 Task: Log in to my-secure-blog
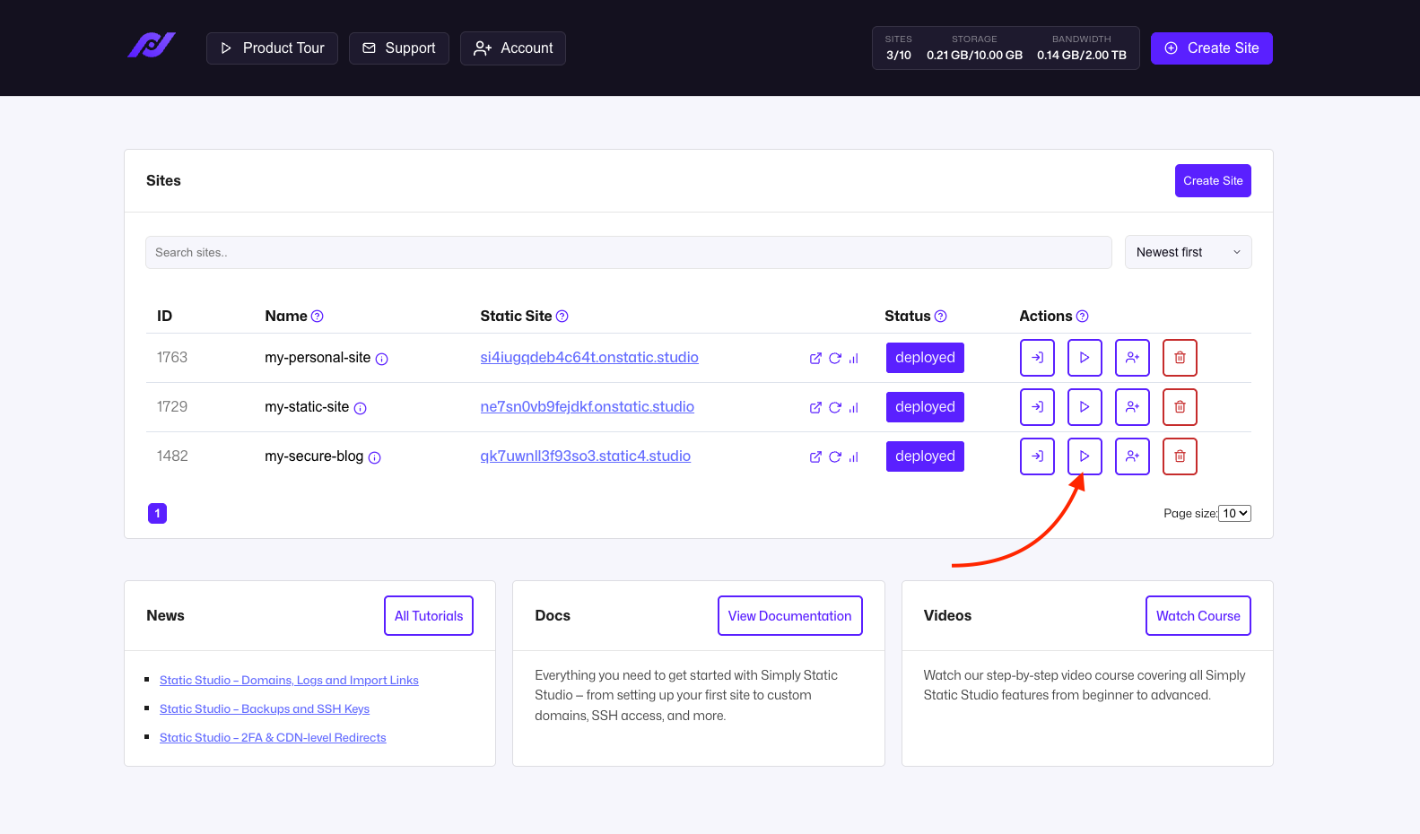tap(1037, 456)
